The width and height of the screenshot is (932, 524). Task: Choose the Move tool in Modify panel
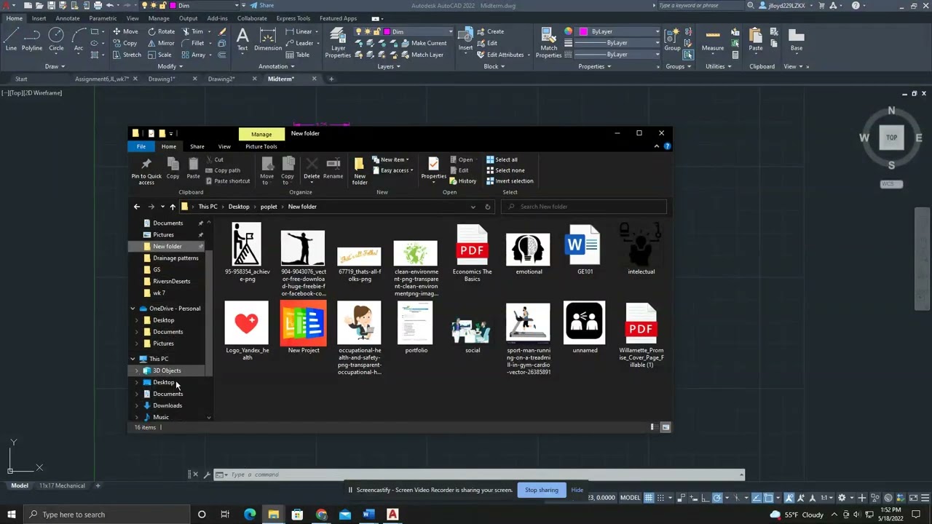coord(125,31)
